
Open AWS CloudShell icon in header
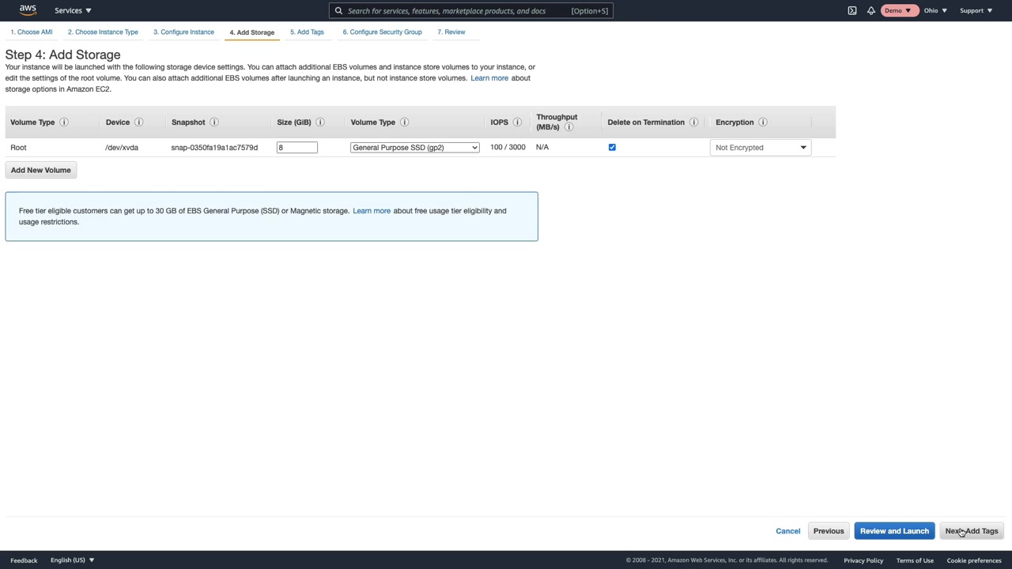click(852, 10)
